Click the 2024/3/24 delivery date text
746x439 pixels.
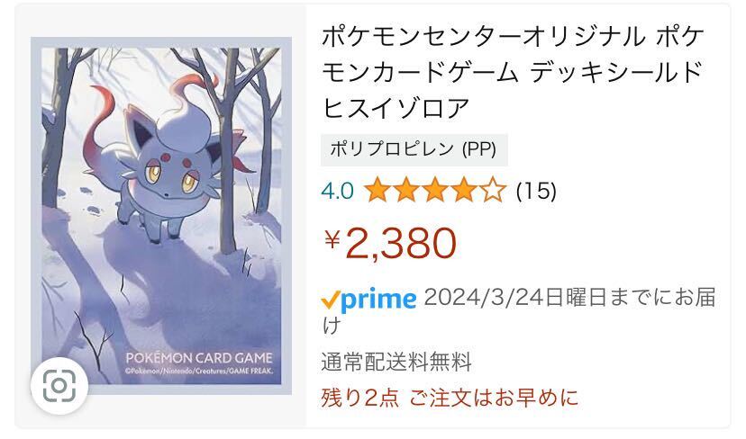484,299
